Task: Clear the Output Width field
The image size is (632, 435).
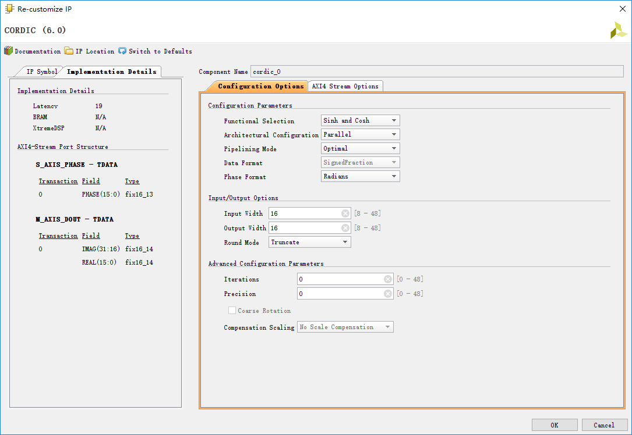Action: pos(345,228)
